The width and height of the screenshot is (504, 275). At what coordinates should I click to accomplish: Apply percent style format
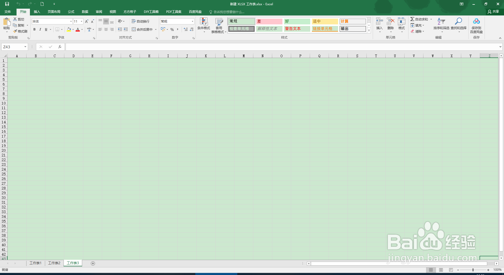click(172, 29)
